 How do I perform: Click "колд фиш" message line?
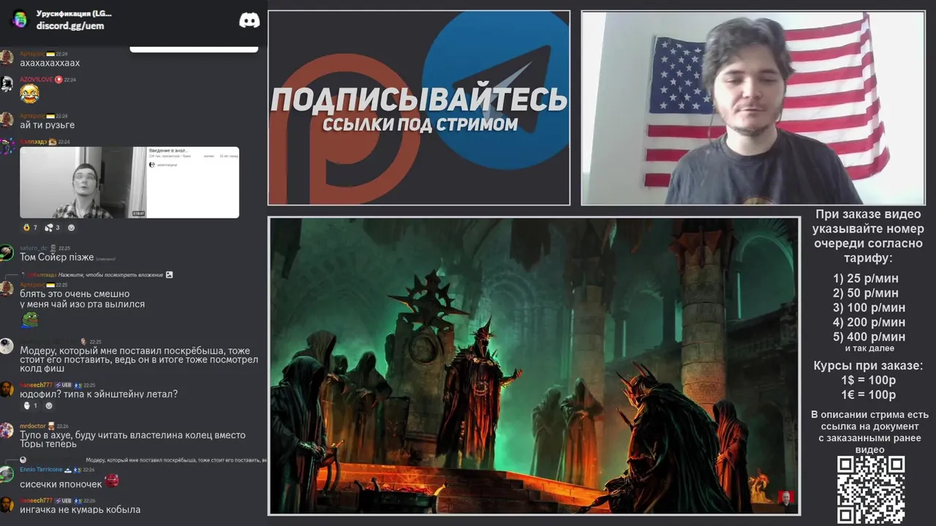coord(42,370)
